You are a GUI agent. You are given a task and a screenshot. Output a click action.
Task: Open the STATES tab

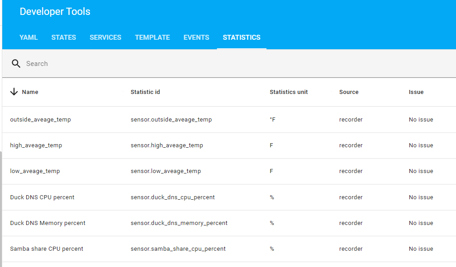click(63, 37)
